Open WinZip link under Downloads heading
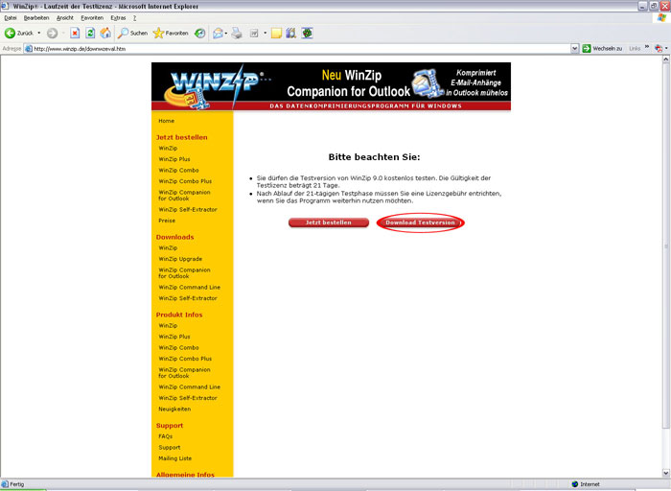The height and width of the screenshot is (491, 671). click(168, 247)
